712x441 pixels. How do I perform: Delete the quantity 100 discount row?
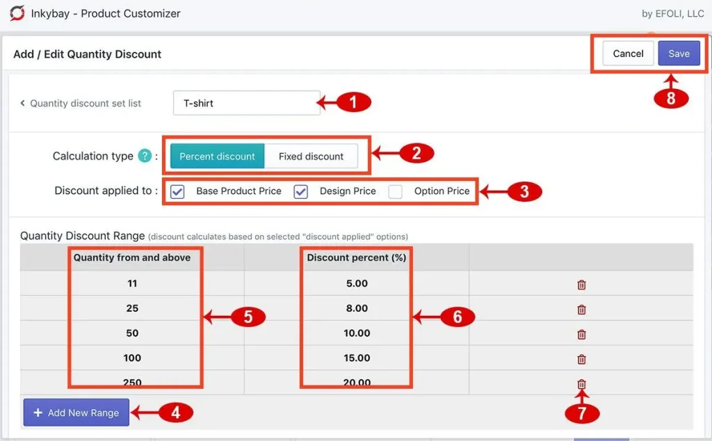(x=581, y=359)
